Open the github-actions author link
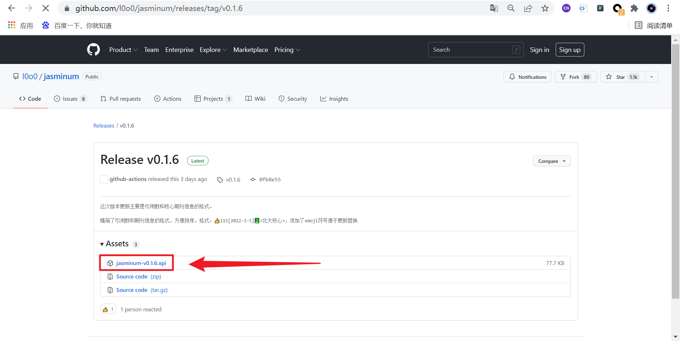The height and width of the screenshot is (341, 680). coord(128,179)
